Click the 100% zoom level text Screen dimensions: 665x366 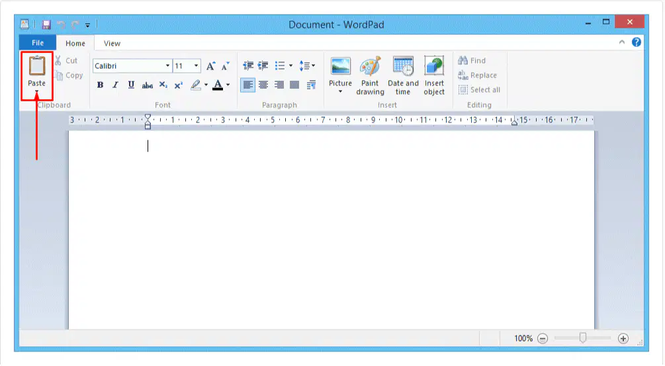[523, 338]
